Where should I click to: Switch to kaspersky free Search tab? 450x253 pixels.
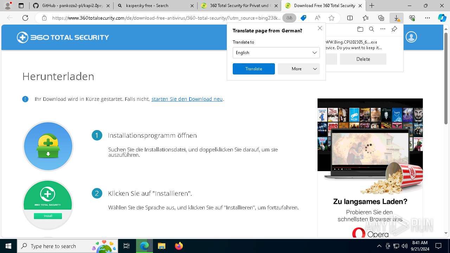[x=155, y=6]
